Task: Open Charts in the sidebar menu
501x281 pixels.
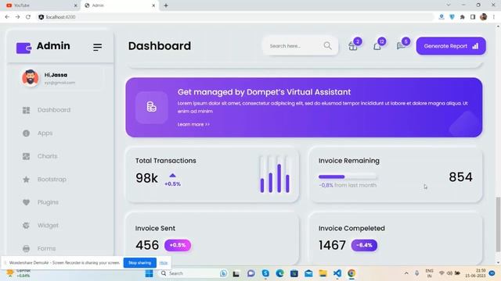Action: (x=47, y=156)
